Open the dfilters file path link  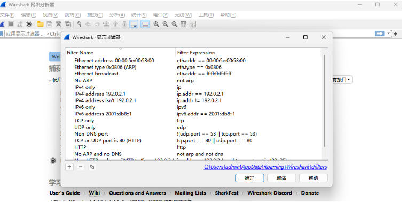(265, 167)
